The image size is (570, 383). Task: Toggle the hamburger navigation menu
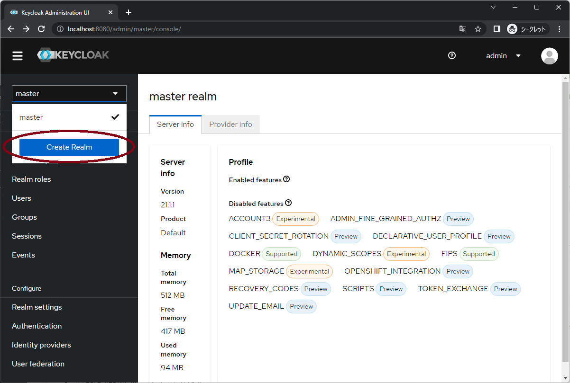click(18, 56)
